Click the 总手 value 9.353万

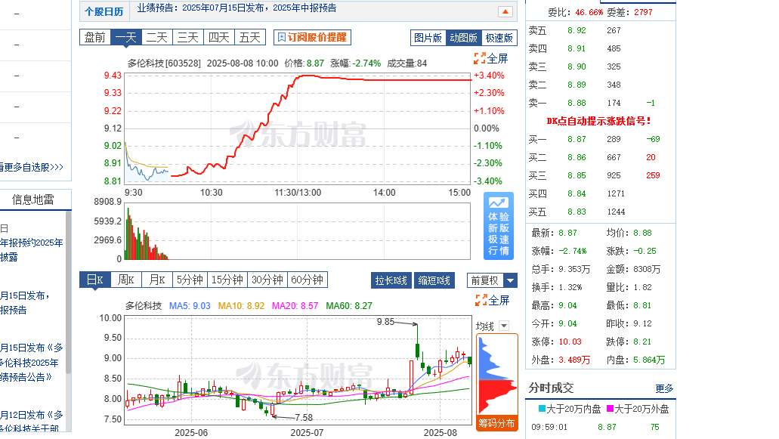[x=574, y=269]
